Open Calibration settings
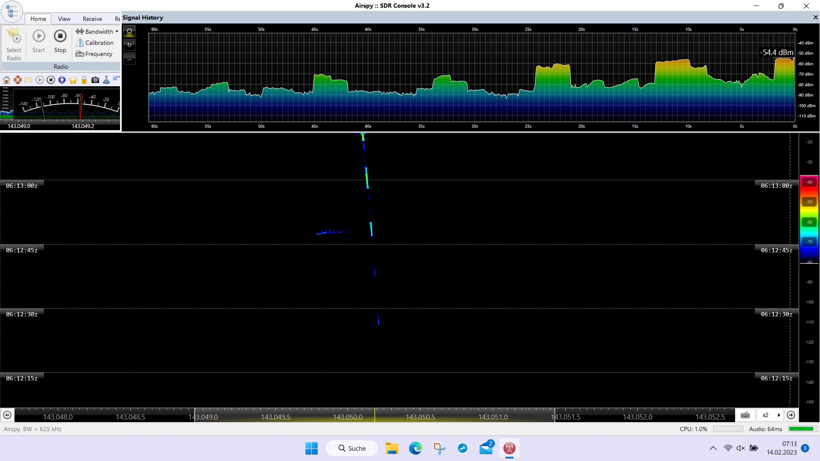 point(94,43)
